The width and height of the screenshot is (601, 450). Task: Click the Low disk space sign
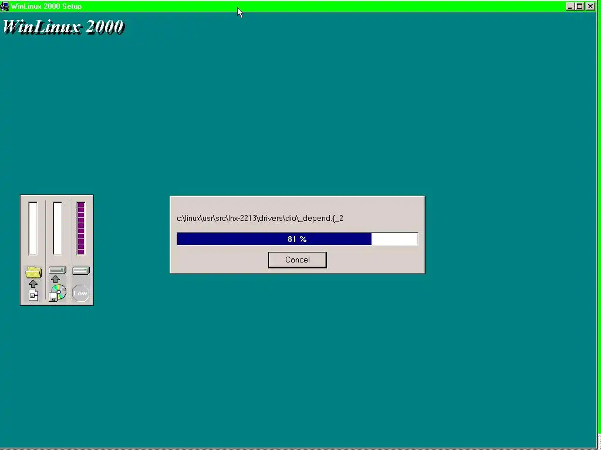80,293
